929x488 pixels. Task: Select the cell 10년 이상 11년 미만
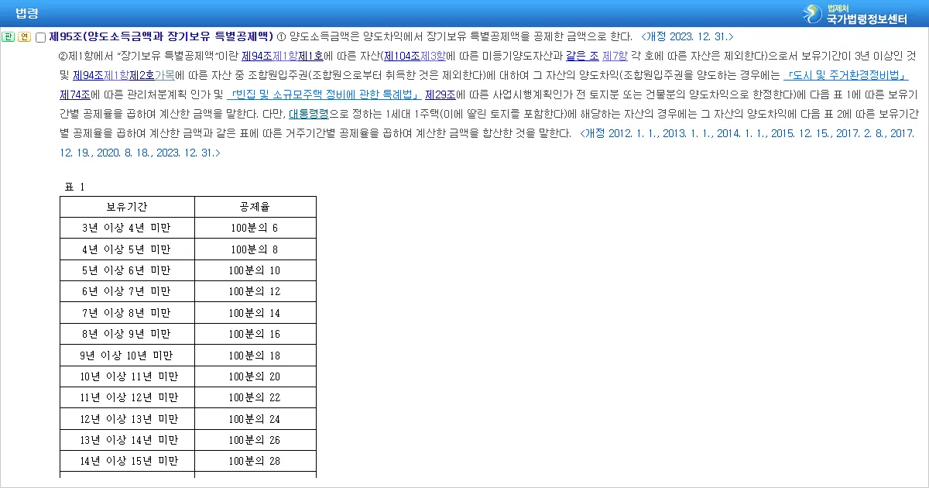point(127,376)
